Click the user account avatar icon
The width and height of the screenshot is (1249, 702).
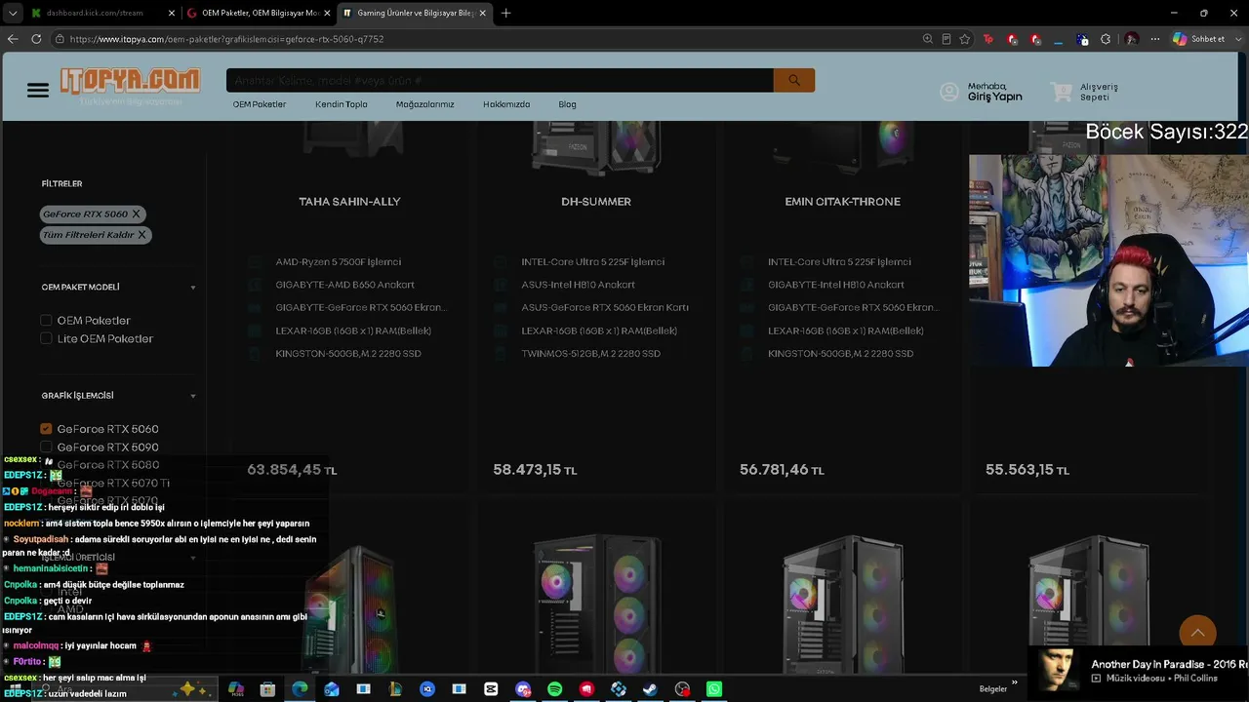tap(948, 92)
